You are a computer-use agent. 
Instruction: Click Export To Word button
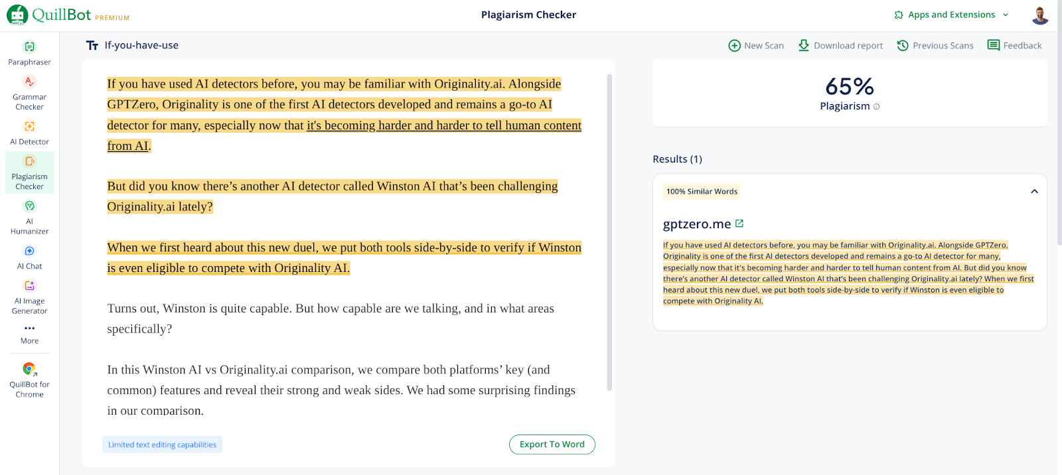(552, 444)
